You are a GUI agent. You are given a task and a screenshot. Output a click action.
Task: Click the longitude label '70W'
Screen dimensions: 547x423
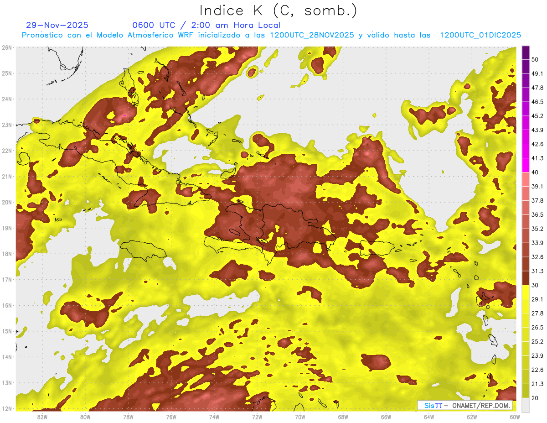tap(300, 417)
